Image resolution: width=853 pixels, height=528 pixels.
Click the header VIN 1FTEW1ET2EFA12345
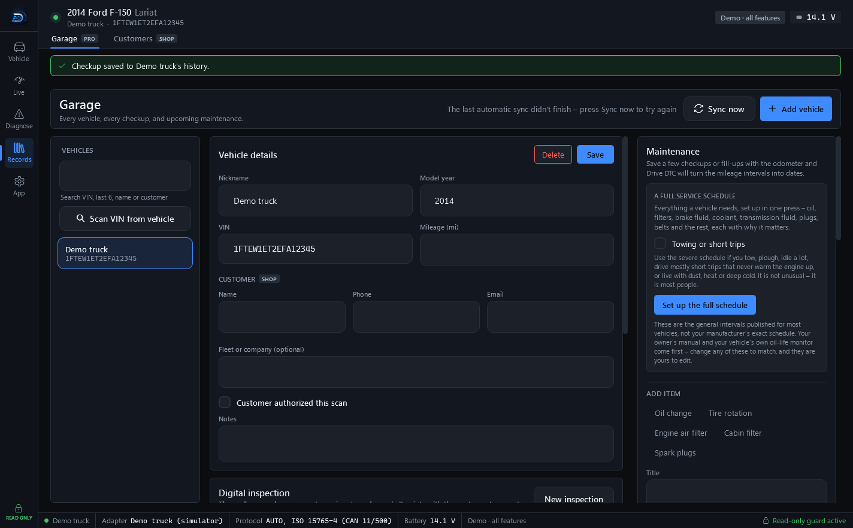tap(149, 23)
